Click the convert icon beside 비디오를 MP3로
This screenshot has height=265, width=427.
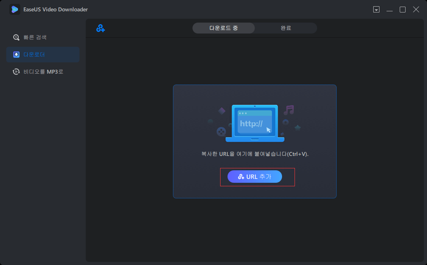16,72
